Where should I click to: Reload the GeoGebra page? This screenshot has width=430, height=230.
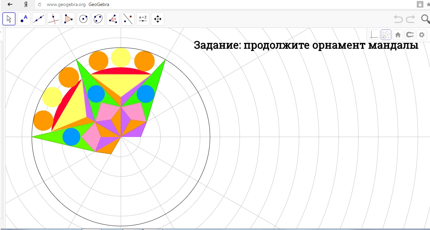pos(40,5)
